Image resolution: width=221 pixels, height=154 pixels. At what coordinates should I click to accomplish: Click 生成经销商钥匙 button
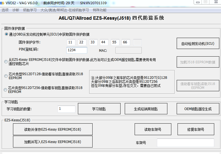[146, 109]
